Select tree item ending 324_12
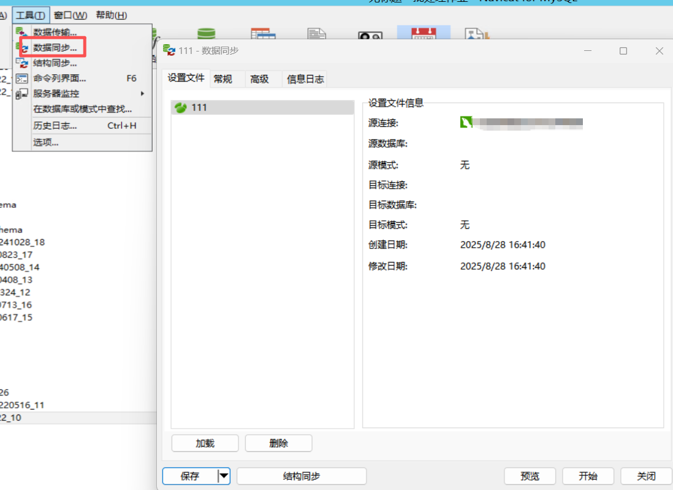 click(15, 293)
